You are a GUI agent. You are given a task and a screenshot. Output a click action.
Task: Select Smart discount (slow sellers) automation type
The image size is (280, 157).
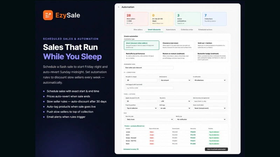click(142, 45)
